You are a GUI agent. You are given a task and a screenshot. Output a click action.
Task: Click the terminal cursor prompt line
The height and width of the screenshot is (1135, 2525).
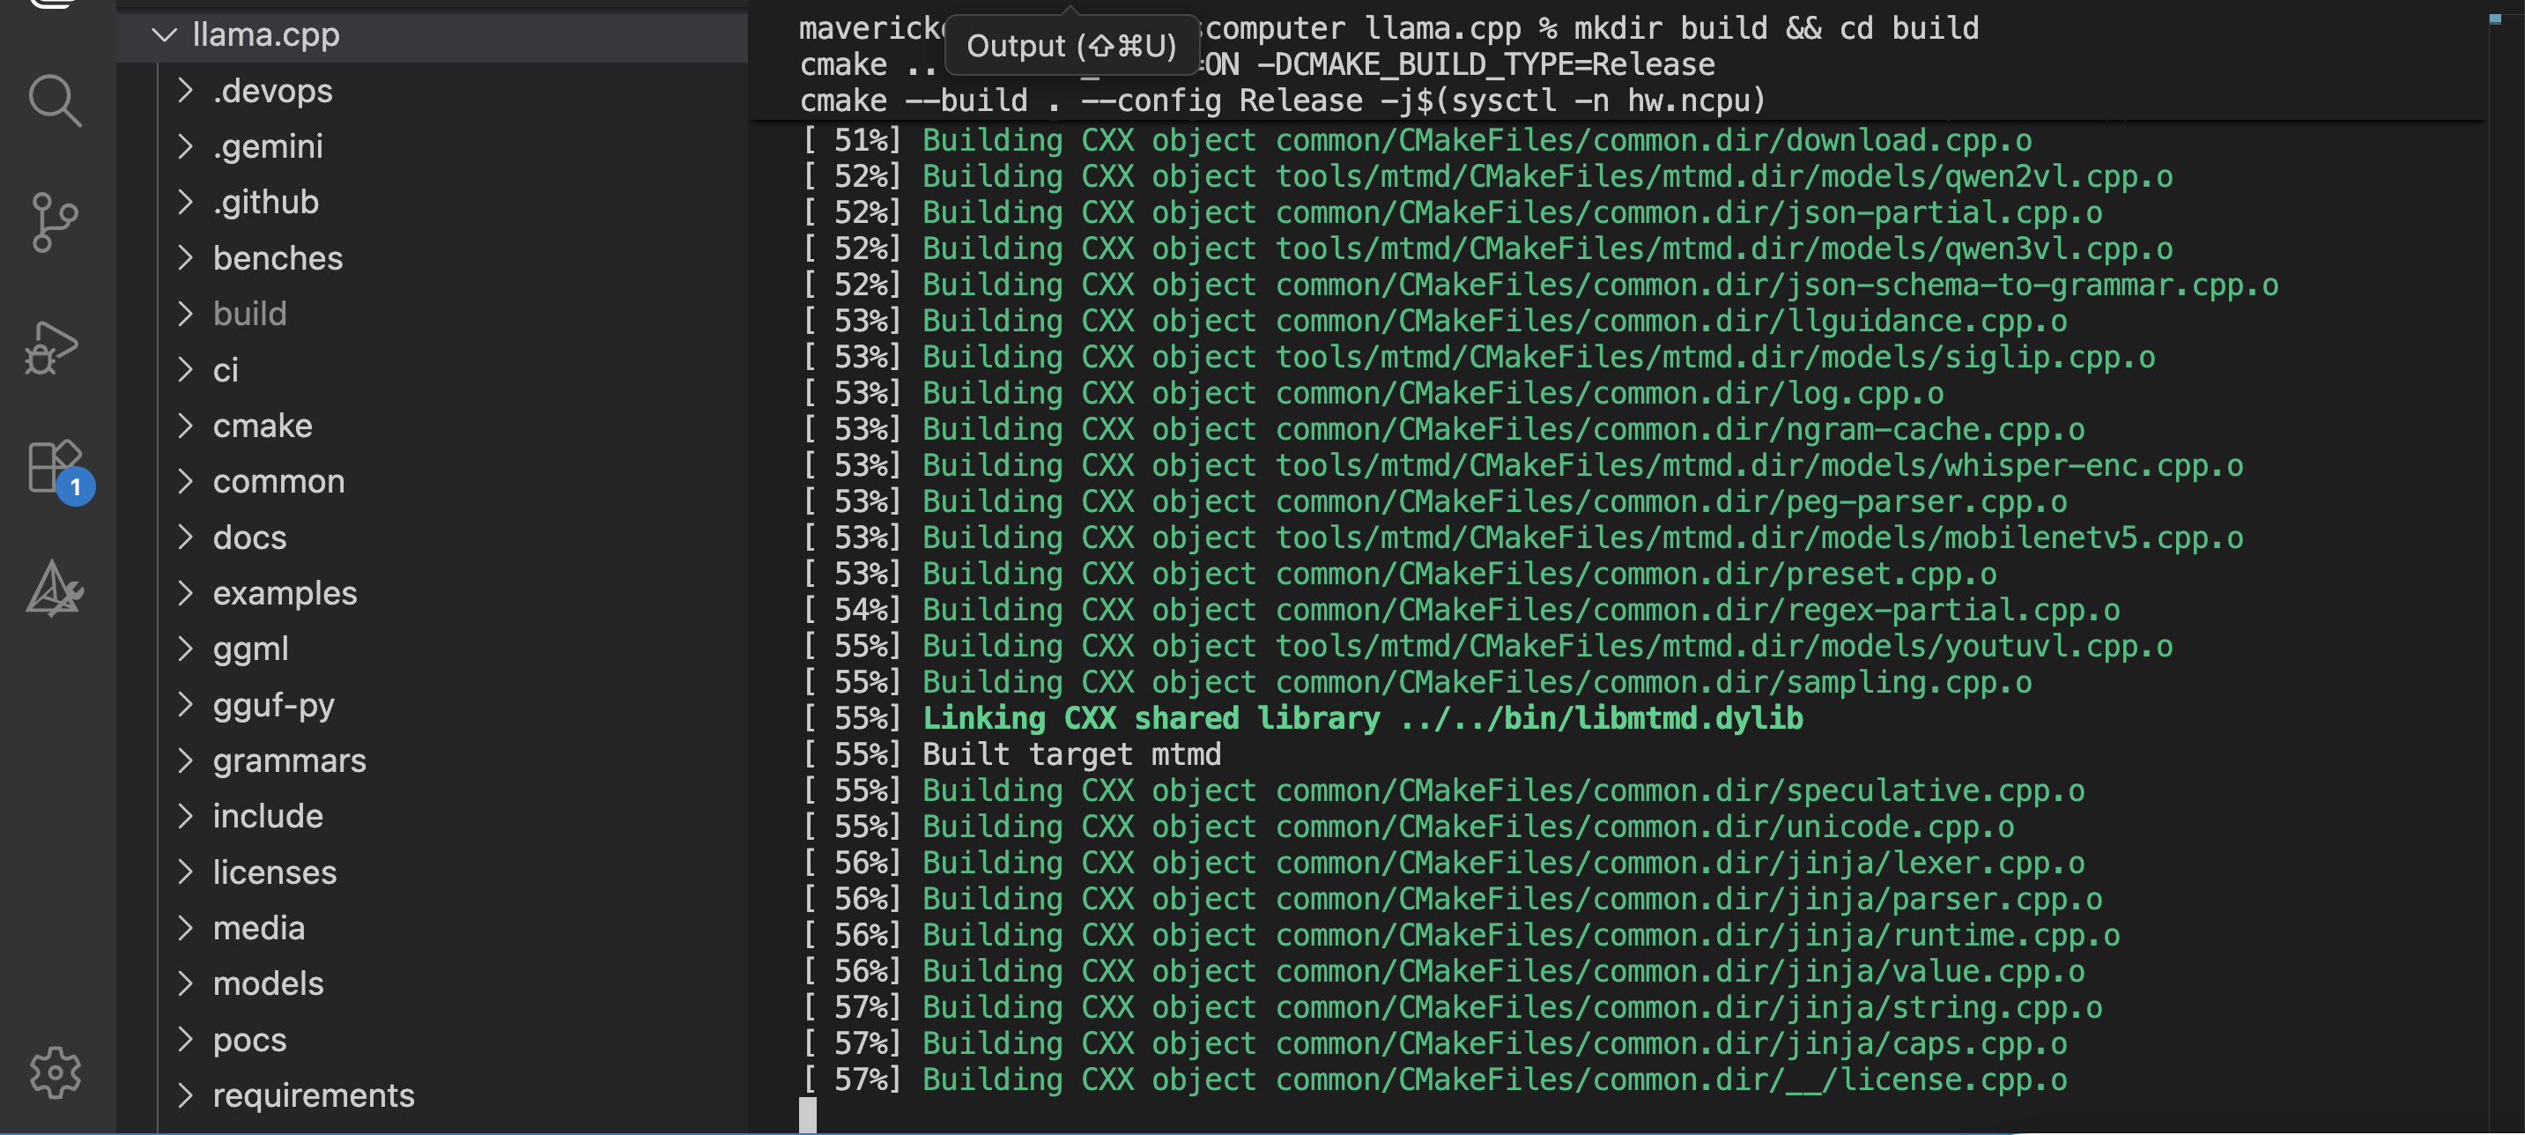point(808,1115)
